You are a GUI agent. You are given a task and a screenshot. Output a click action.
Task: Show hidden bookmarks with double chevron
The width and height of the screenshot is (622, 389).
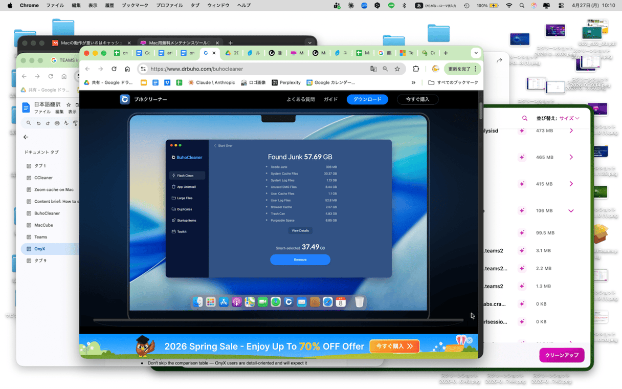[413, 82]
